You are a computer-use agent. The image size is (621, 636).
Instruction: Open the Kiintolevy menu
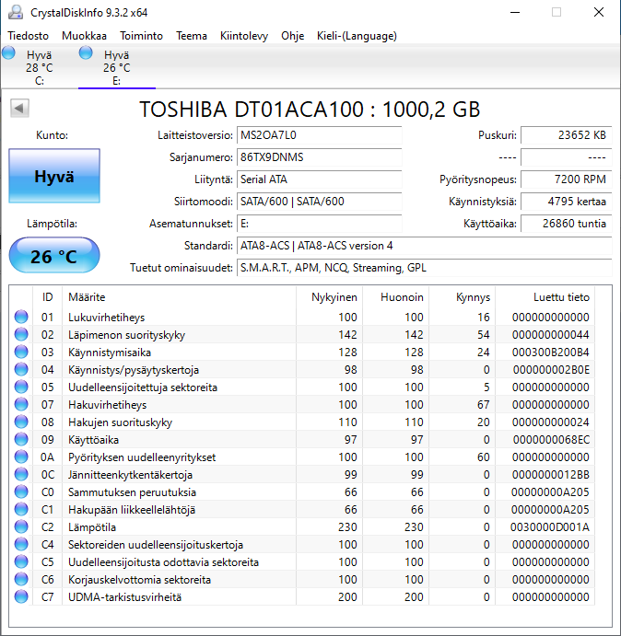(x=244, y=36)
